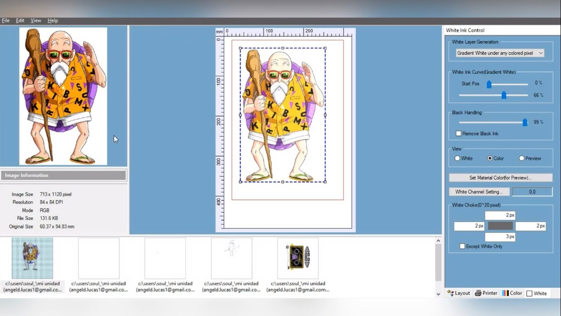This screenshot has height=316, width=561.
Task: Switch to the Color tab
Action: (x=512, y=293)
